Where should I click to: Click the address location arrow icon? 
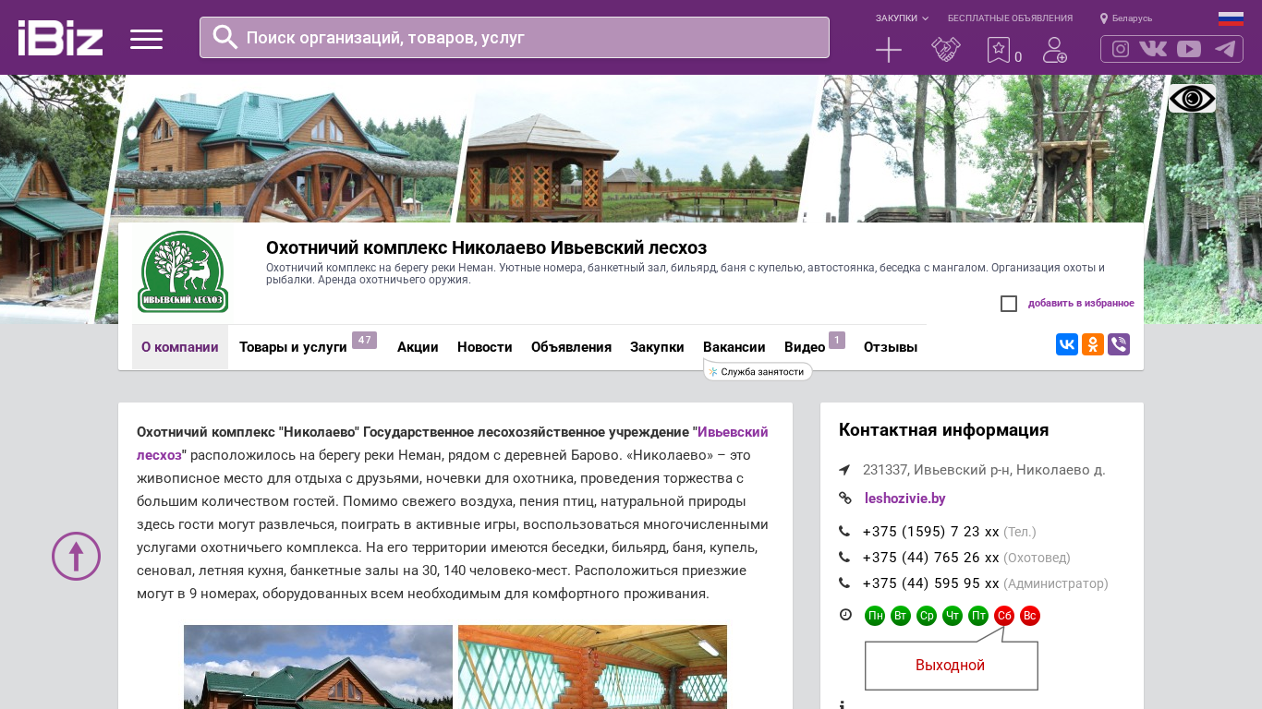point(844,470)
